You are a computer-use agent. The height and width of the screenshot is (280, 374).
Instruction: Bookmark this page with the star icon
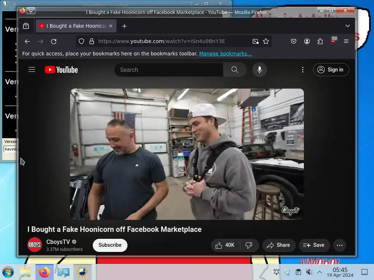pos(266,42)
